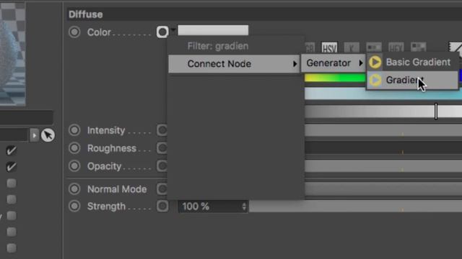Click the Roughness node connector icon
462x259 pixels.
pyautogui.click(x=162, y=148)
